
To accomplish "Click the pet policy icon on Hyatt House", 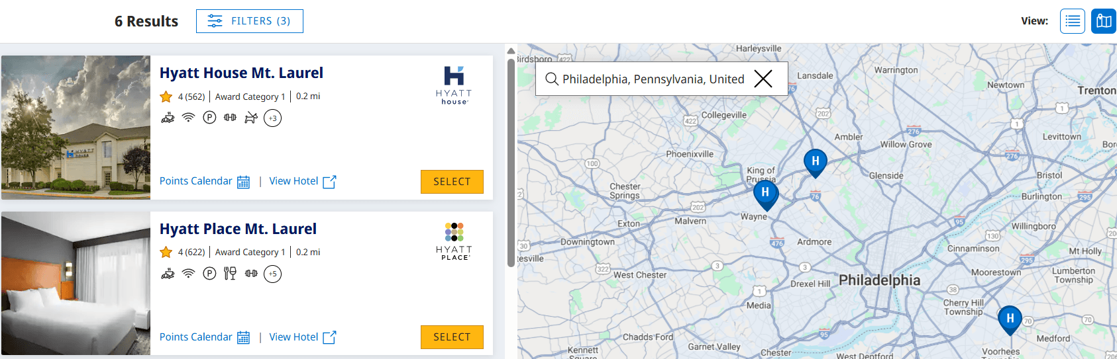I will pyautogui.click(x=251, y=118).
